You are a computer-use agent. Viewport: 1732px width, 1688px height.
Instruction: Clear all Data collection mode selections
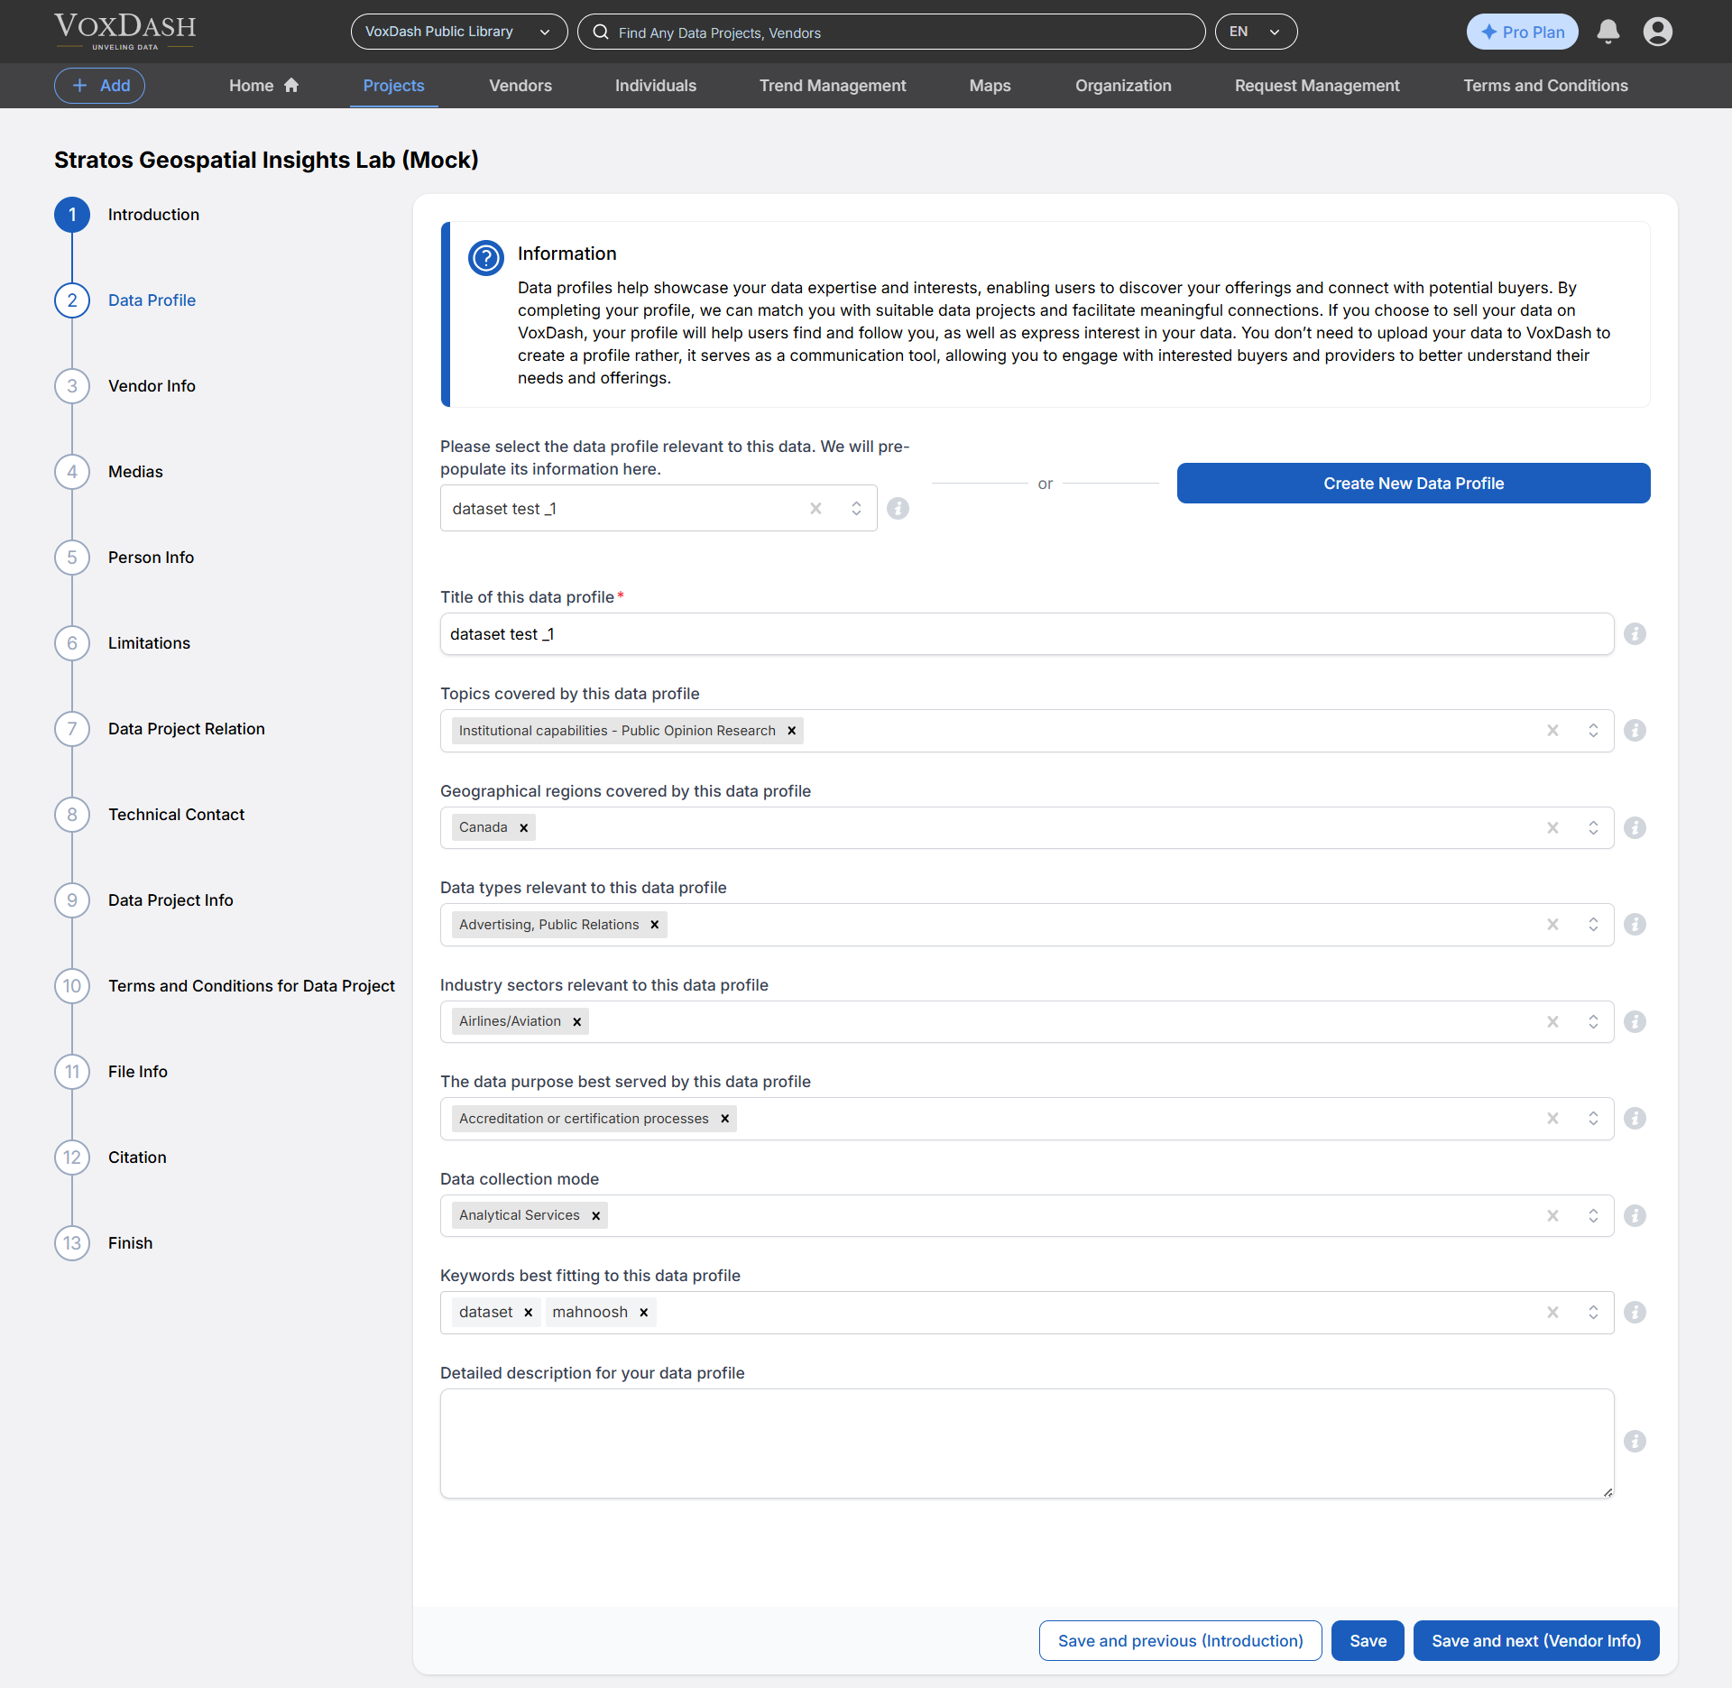[1552, 1216]
